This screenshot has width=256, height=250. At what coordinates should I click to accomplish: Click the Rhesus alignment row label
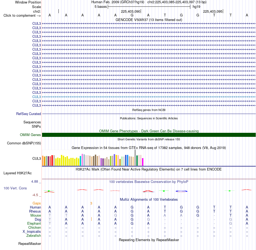coord(35,211)
